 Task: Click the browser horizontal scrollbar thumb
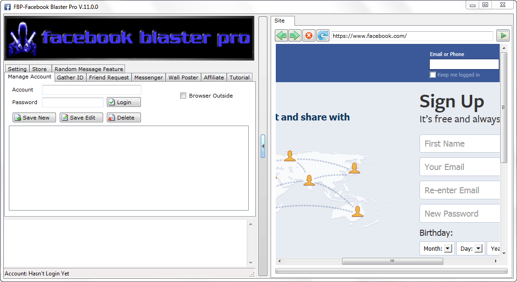click(392, 261)
